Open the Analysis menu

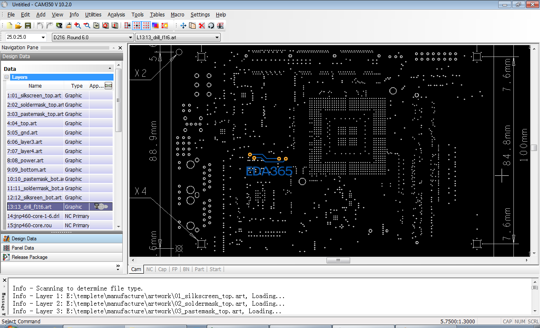click(x=116, y=14)
